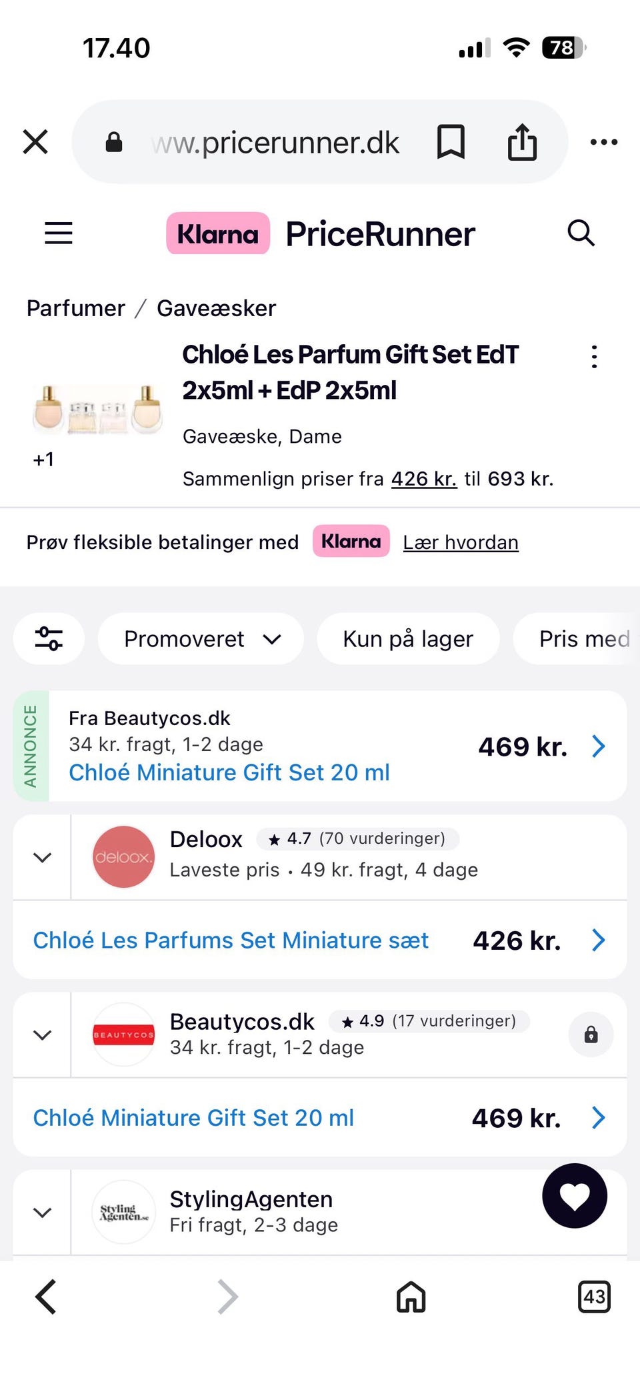Open the 'Promoveret' sort dropdown
The image size is (640, 1388).
click(x=201, y=639)
